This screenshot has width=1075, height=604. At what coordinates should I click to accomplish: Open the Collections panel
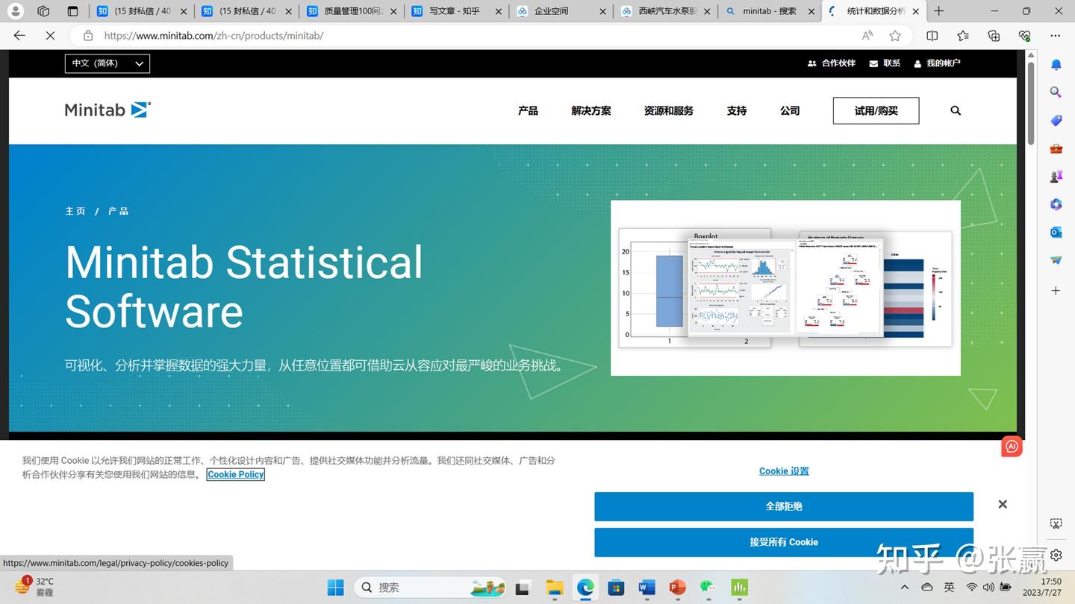pyautogui.click(x=993, y=35)
